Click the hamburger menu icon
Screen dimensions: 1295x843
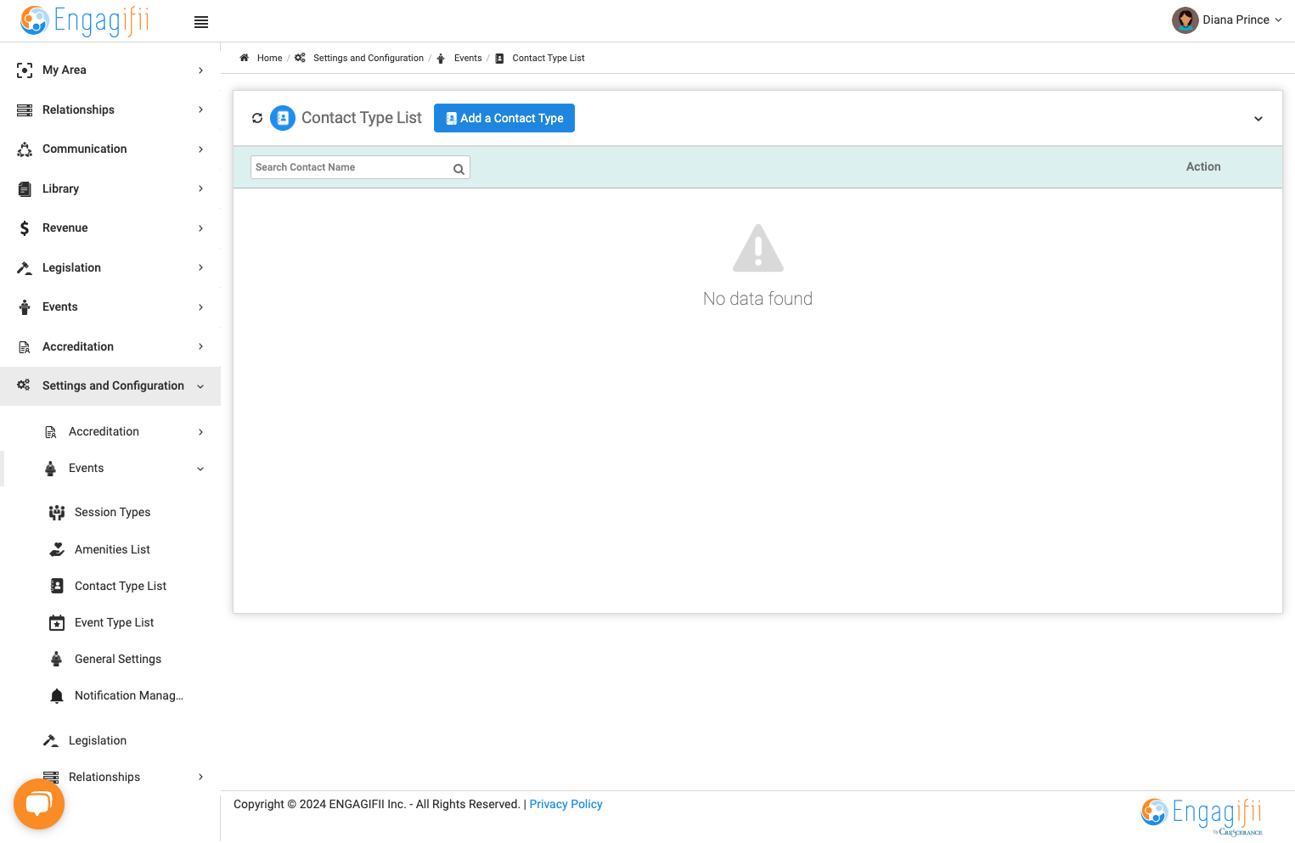coord(201,22)
